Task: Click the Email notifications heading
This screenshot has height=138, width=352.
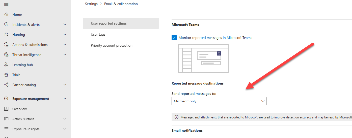Action: [x=187, y=130]
